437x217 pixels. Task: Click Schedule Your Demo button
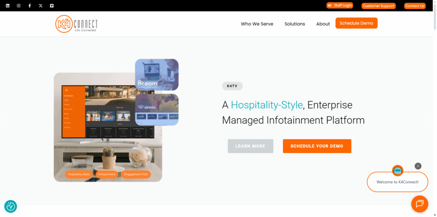pos(317,146)
